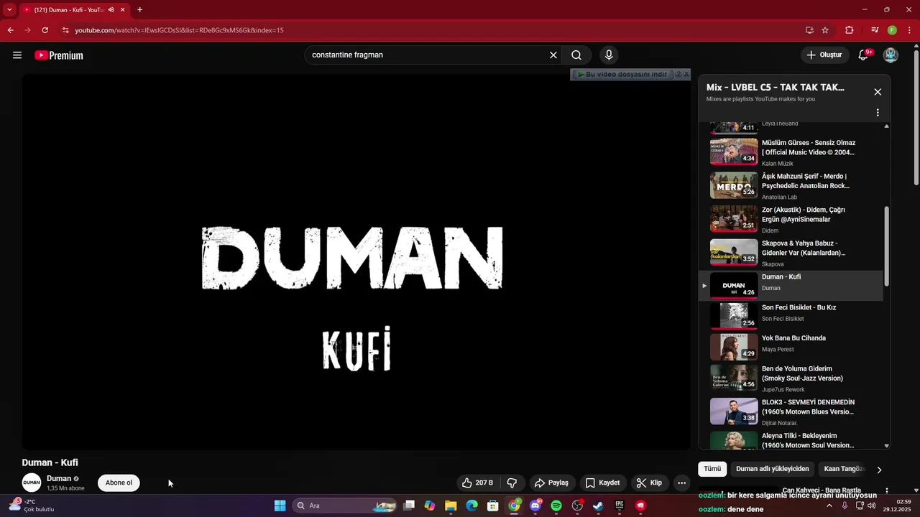This screenshot has height=517, width=920.
Task: Open YouTube account avatar menu
Action: pyautogui.click(x=891, y=55)
